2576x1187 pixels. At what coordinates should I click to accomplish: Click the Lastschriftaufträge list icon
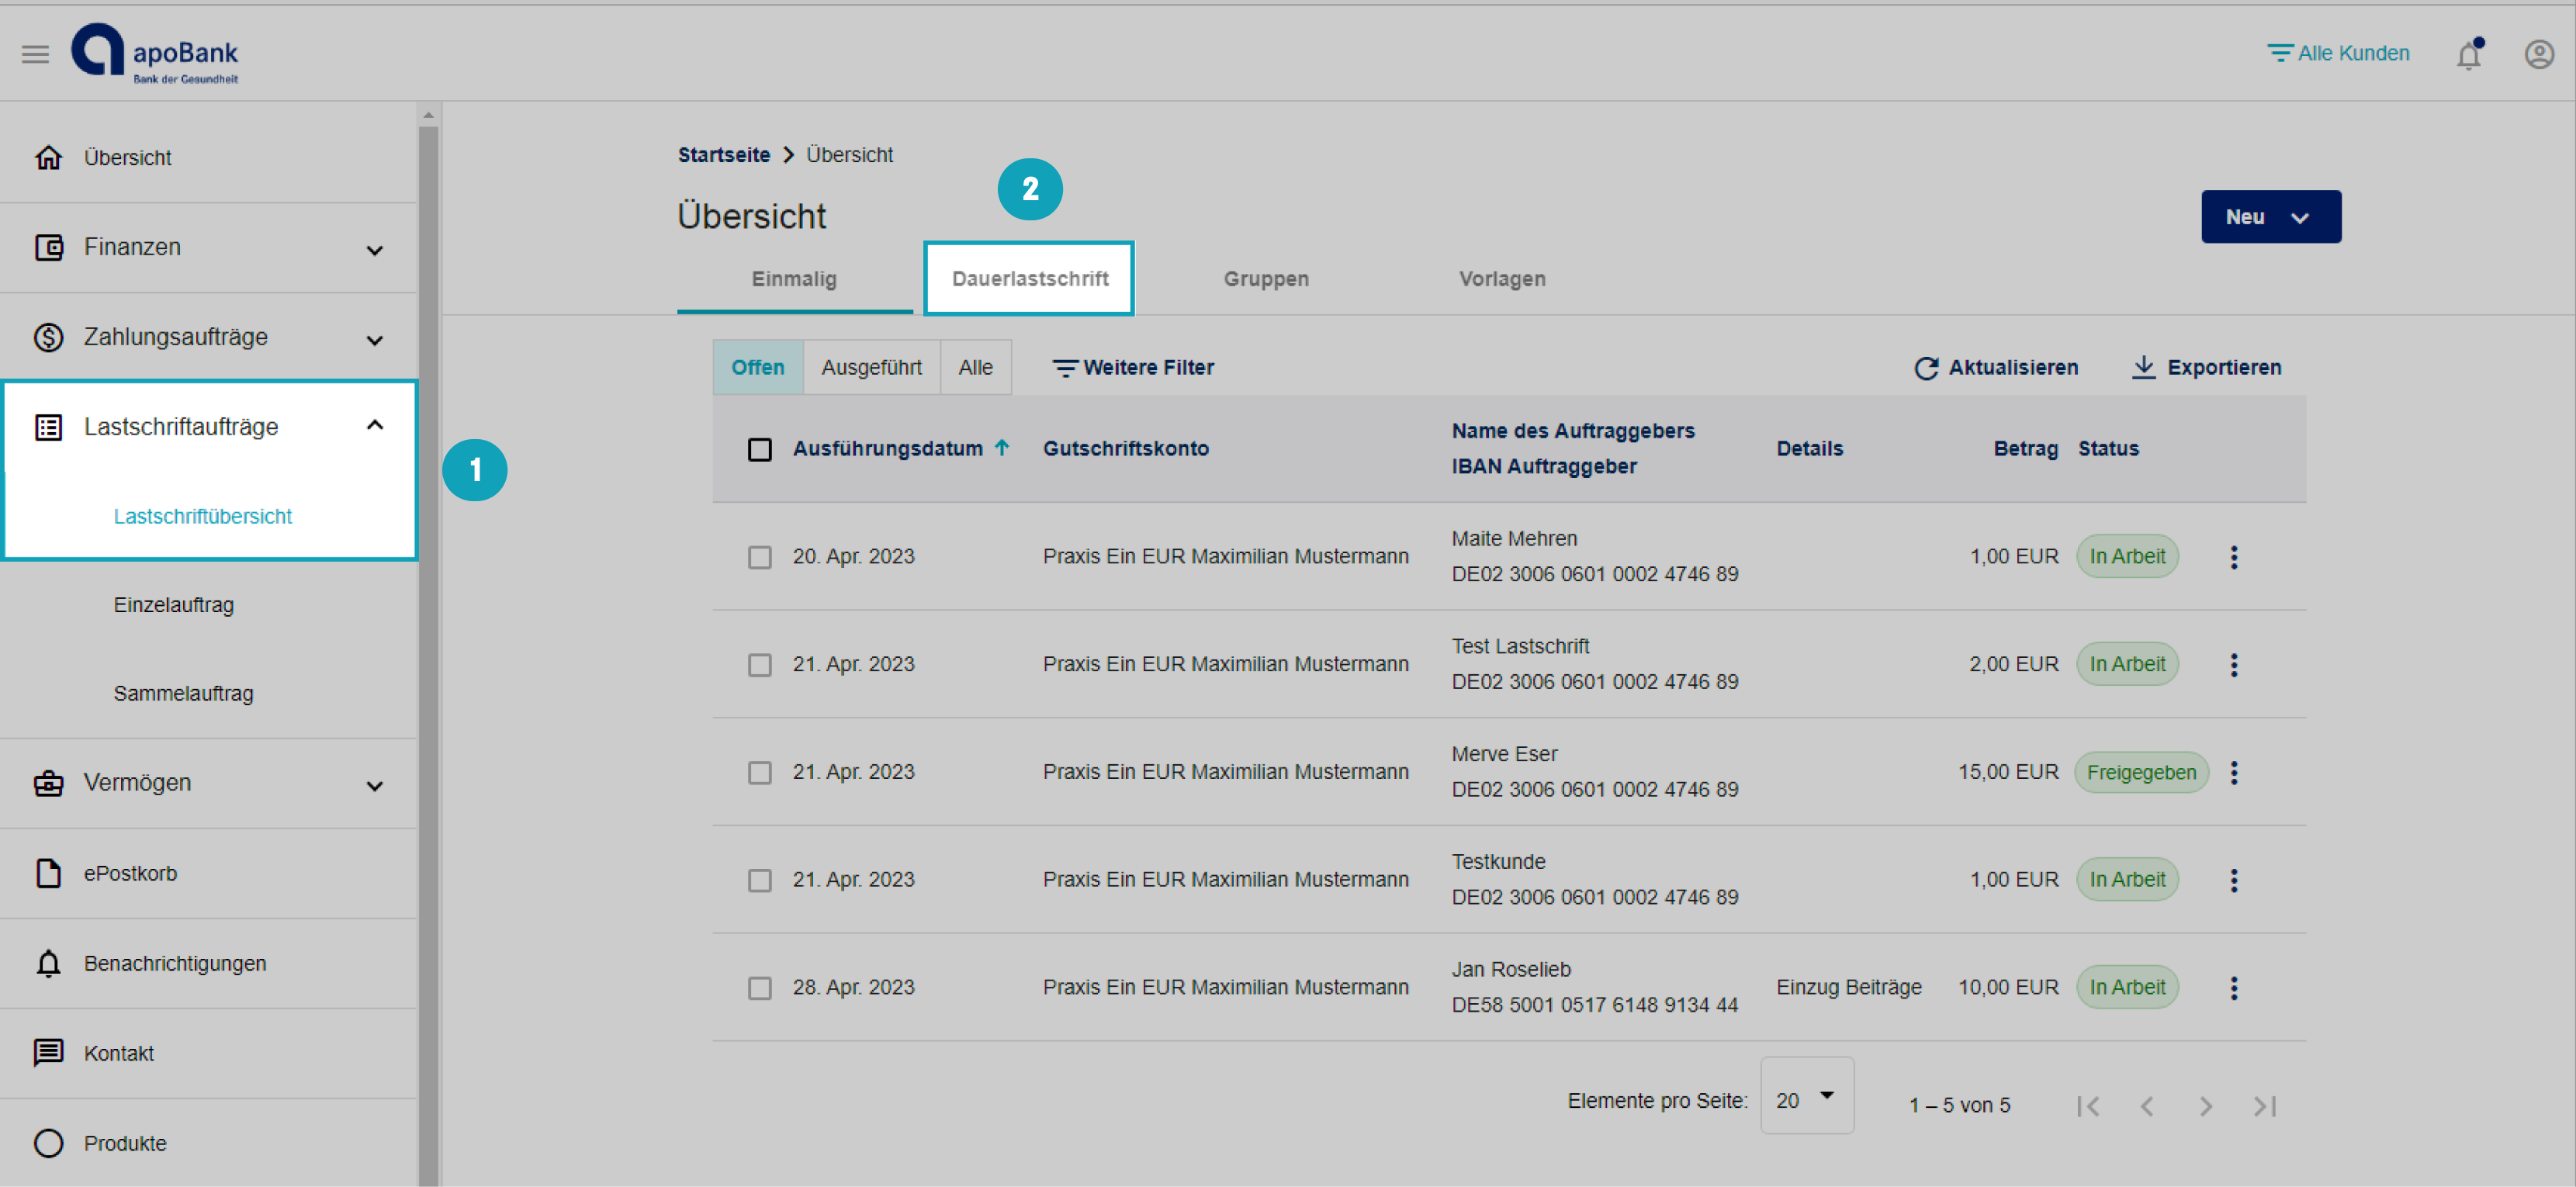click(48, 427)
